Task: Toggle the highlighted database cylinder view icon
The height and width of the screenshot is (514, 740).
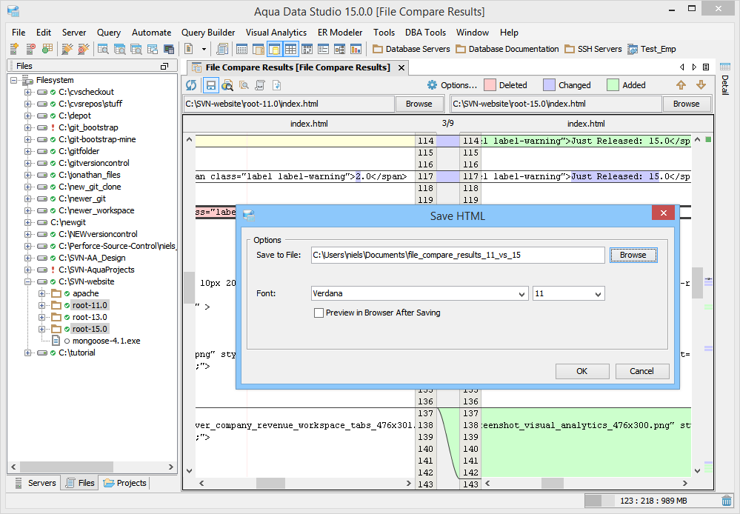Action: (274, 49)
